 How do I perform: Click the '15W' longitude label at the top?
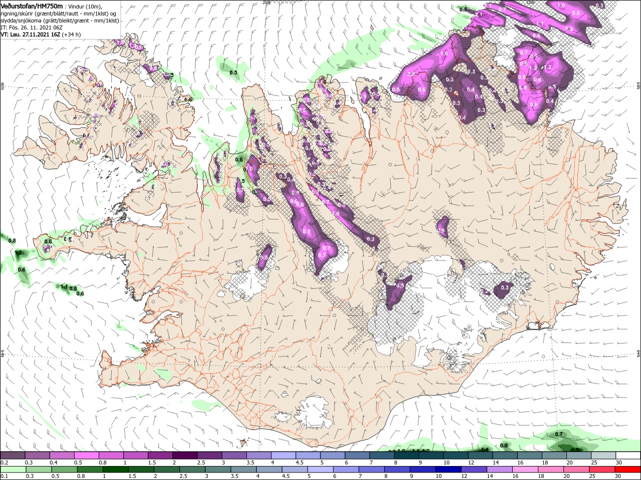click(531, 2)
